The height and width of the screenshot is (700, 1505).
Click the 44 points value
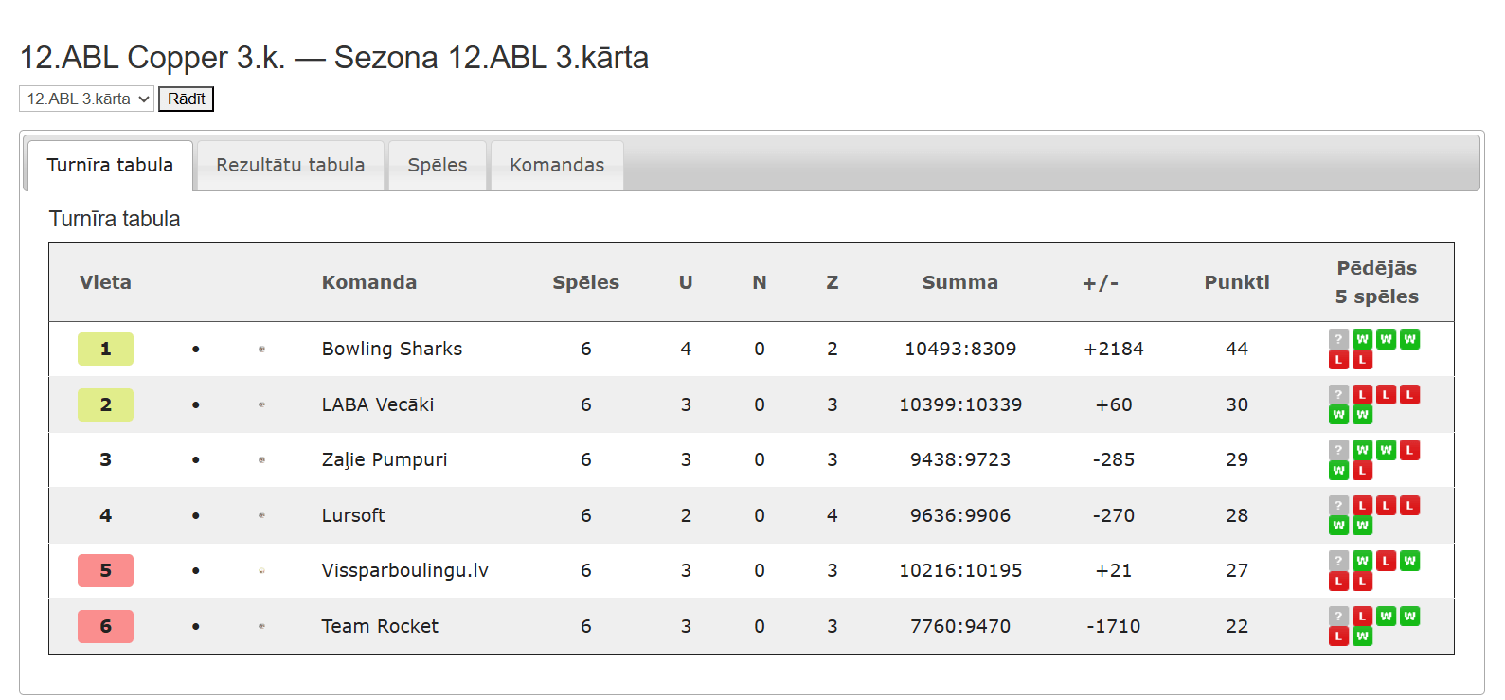(1237, 350)
